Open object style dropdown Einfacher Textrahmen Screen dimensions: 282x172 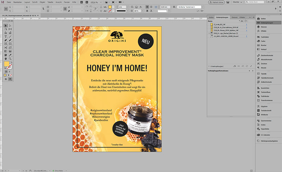point(203,7)
